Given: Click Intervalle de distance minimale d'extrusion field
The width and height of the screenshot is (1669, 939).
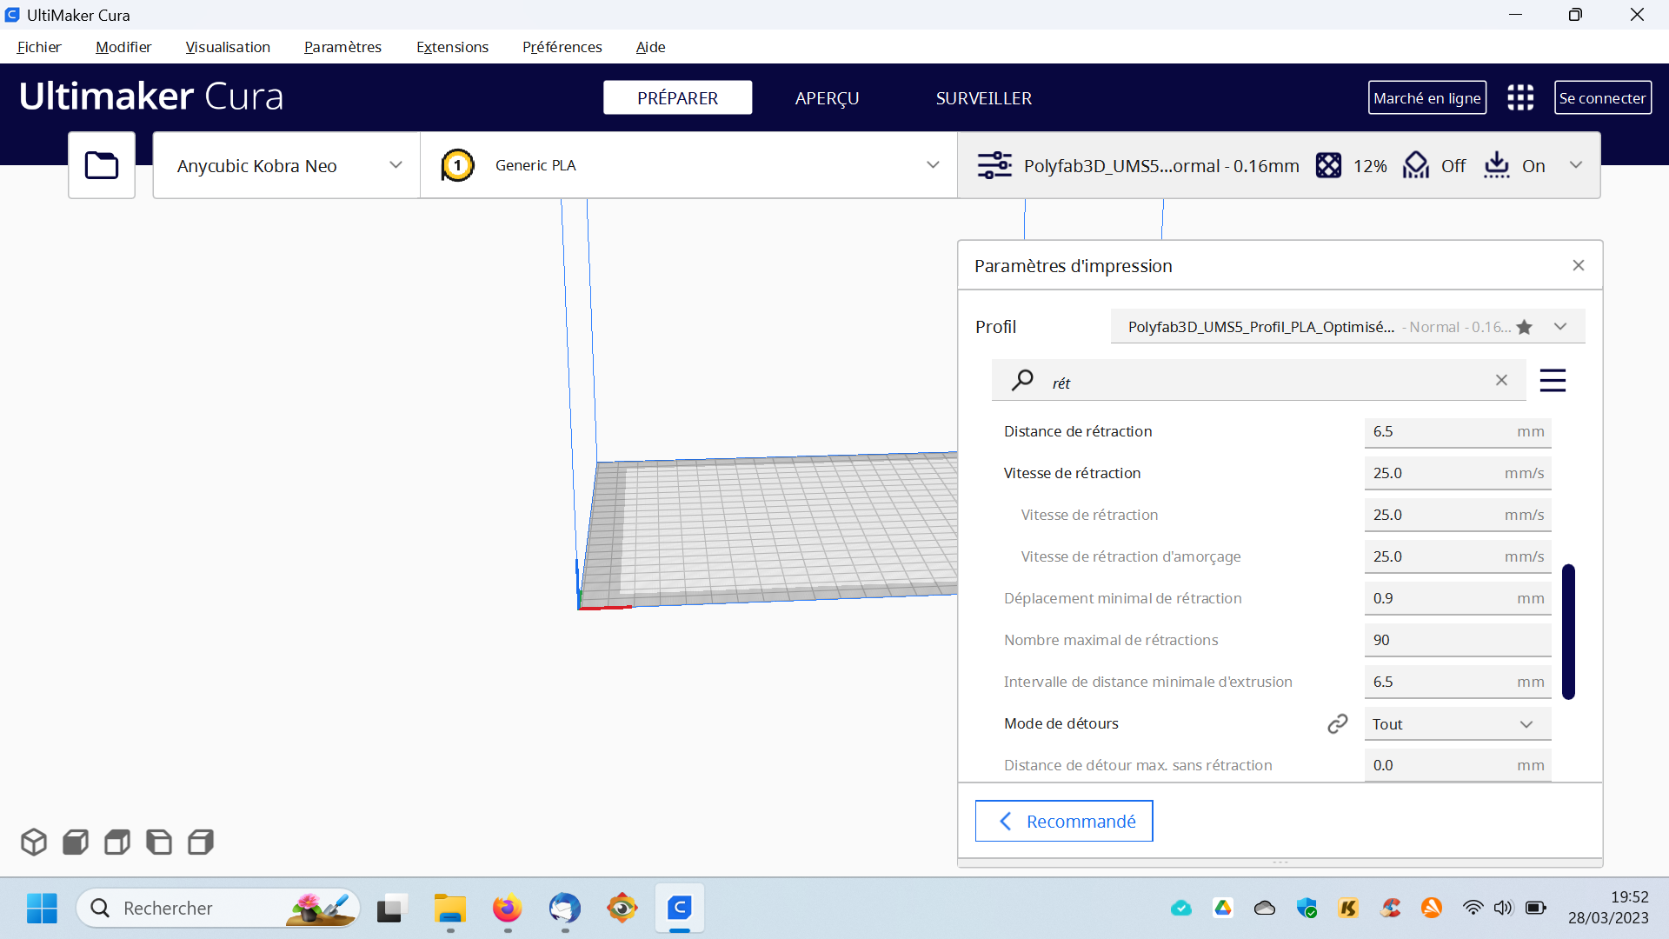Looking at the screenshot, I should point(1458,682).
